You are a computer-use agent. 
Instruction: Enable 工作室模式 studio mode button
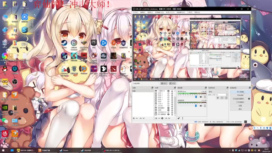click(240, 102)
